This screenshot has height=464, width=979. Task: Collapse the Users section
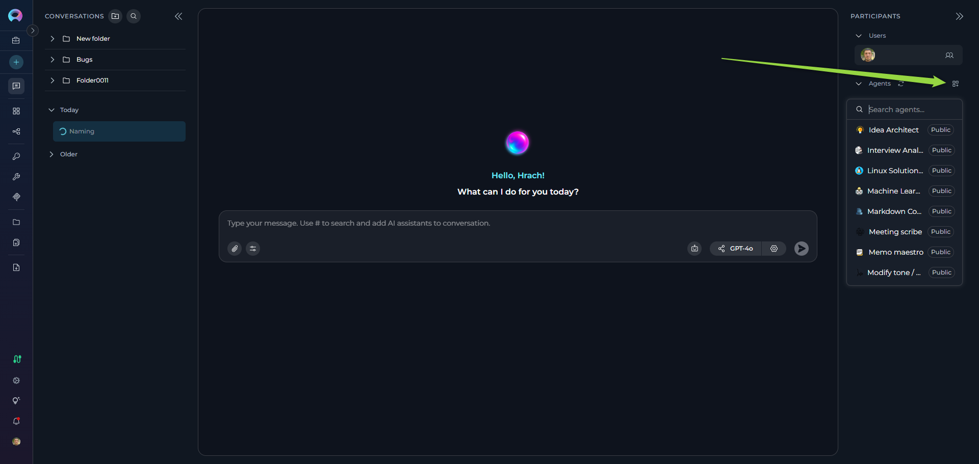pyautogui.click(x=859, y=36)
